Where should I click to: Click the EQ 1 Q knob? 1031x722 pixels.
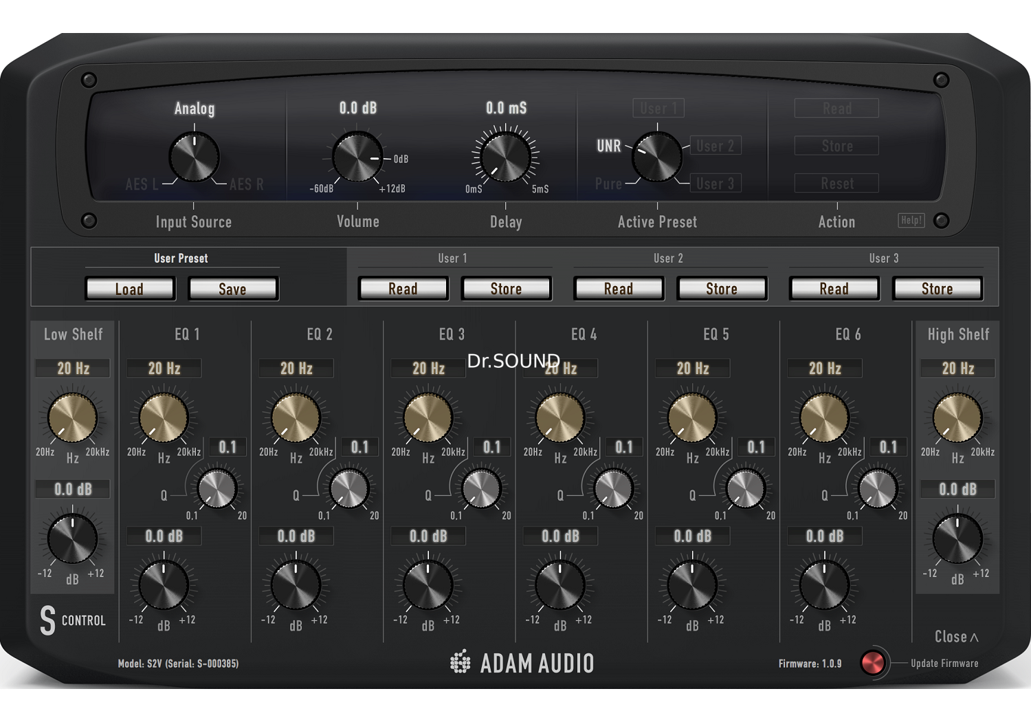(x=217, y=488)
